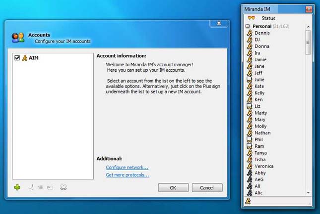Screen dimensions: 320x214
Task: Click the contact card account icon
Action: click(x=50, y=187)
